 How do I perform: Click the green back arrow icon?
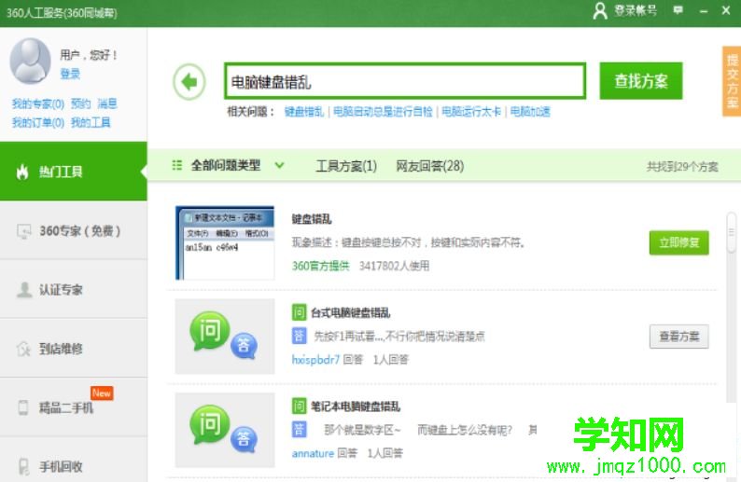click(x=189, y=82)
